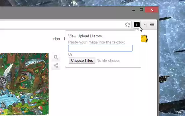The height and width of the screenshot is (116, 185).
Task: Click the colorful forest artwork thumbnail
Action: [24, 84]
